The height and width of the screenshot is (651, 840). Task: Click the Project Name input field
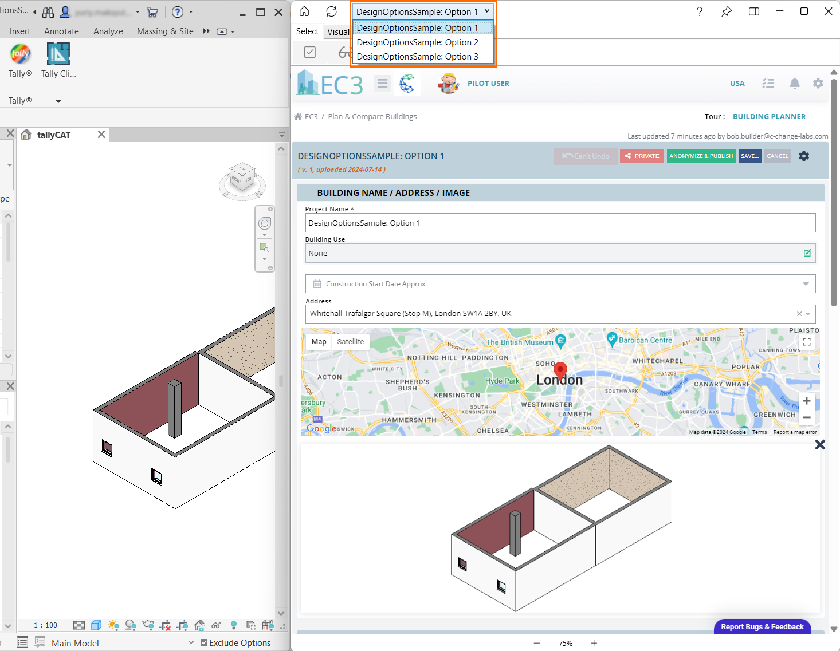click(x=560, y=223)
